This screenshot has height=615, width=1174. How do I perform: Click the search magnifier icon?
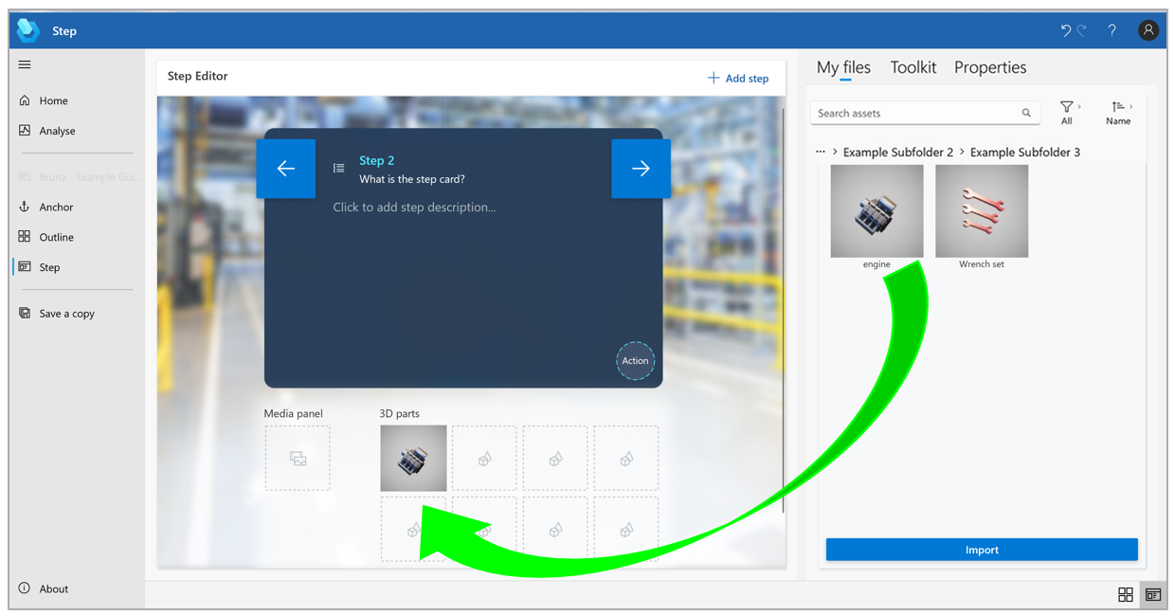(x=1026, y=113)
